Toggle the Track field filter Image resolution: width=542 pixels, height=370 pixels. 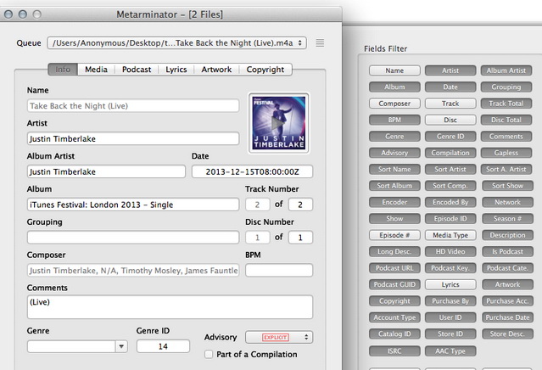(450, 104)
